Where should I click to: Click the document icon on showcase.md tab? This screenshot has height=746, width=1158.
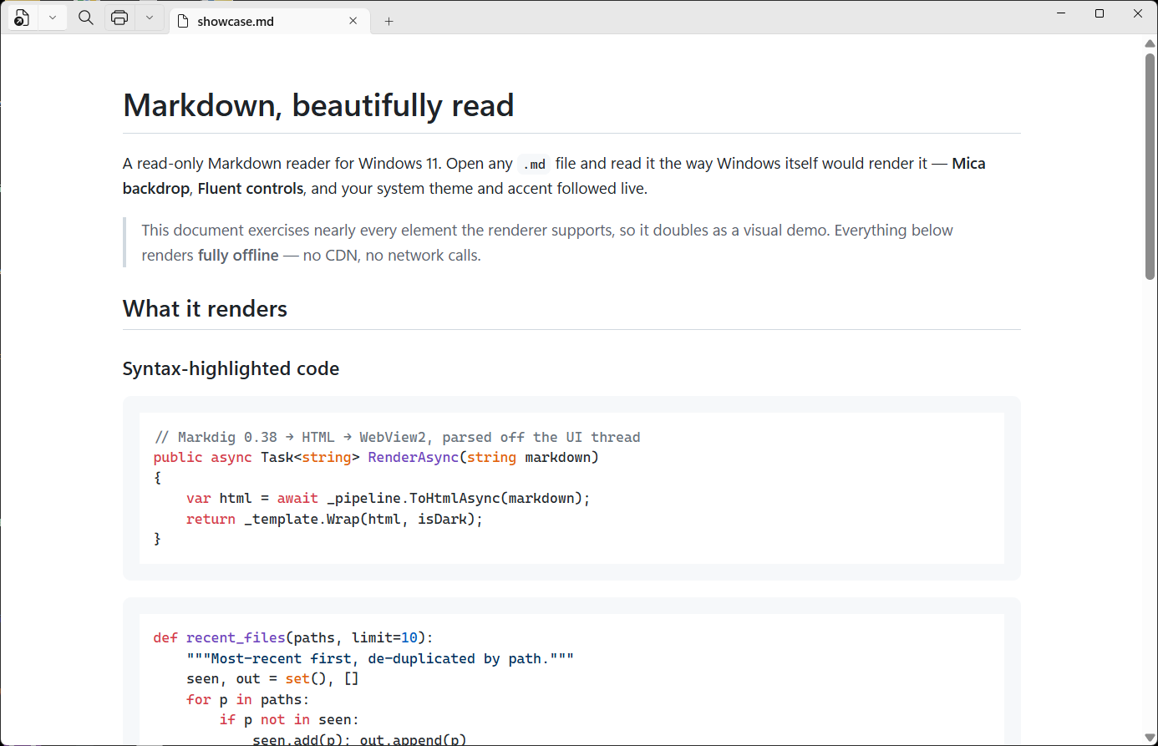tap(183, 21)
